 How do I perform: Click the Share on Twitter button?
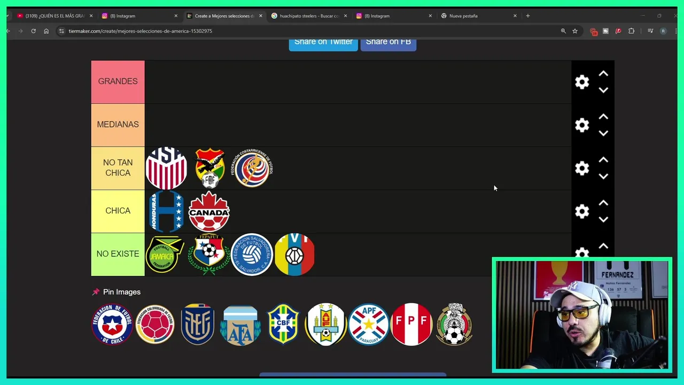[323, 43]
